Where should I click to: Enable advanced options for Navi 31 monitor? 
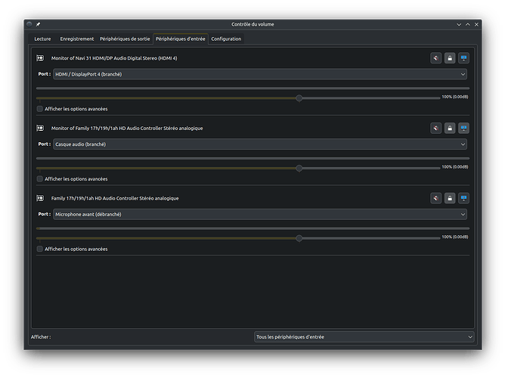tap(40, 109)
